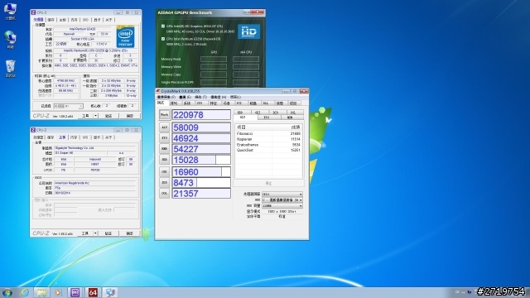Screen dimensions: 530x298
Task: Open CrystalMark file menu marked (F)
Action: [x=166, y=98]
